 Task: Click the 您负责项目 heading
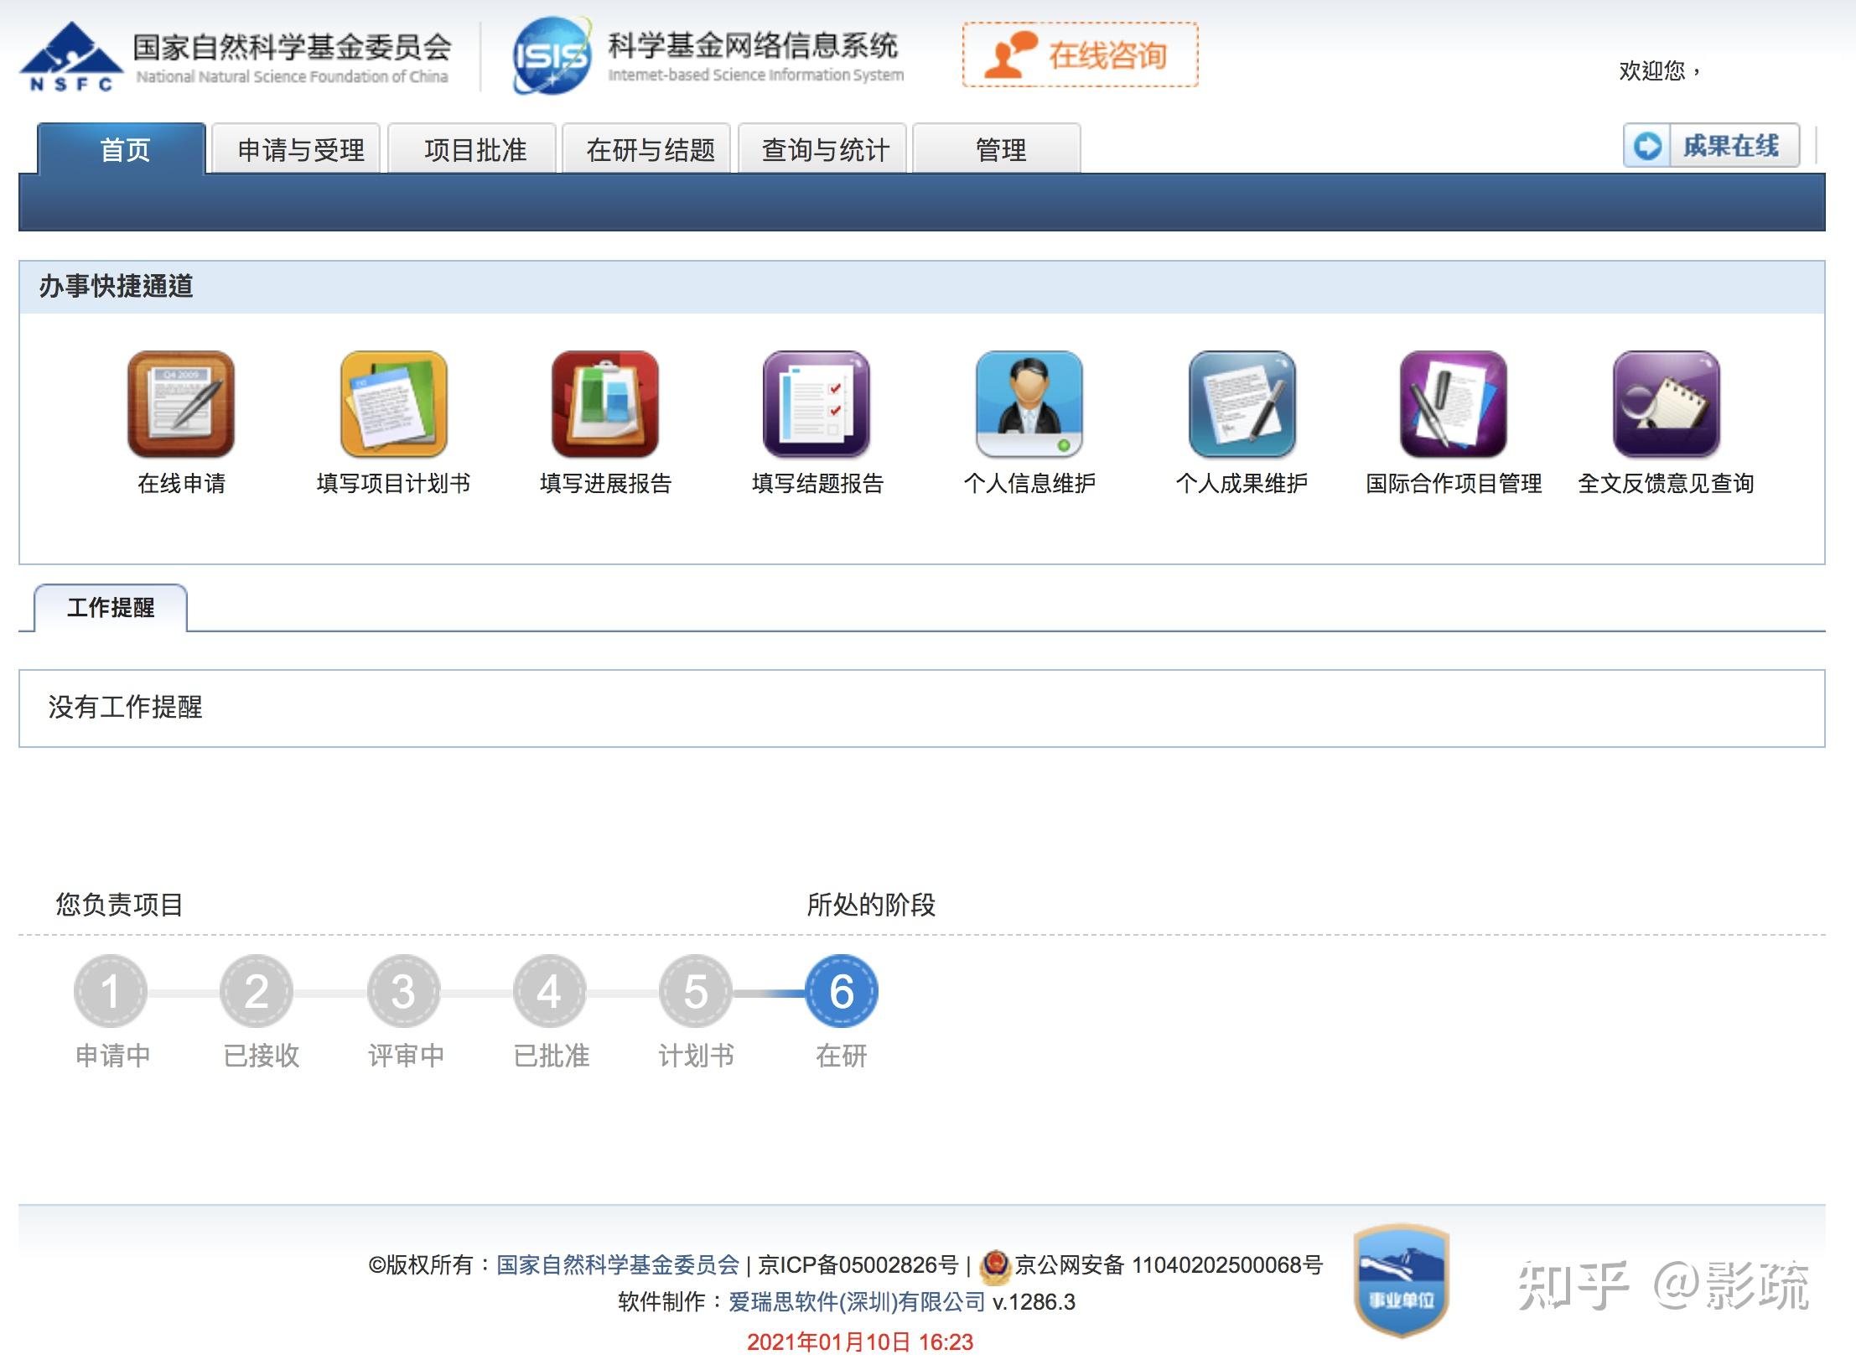pos(119,905)
